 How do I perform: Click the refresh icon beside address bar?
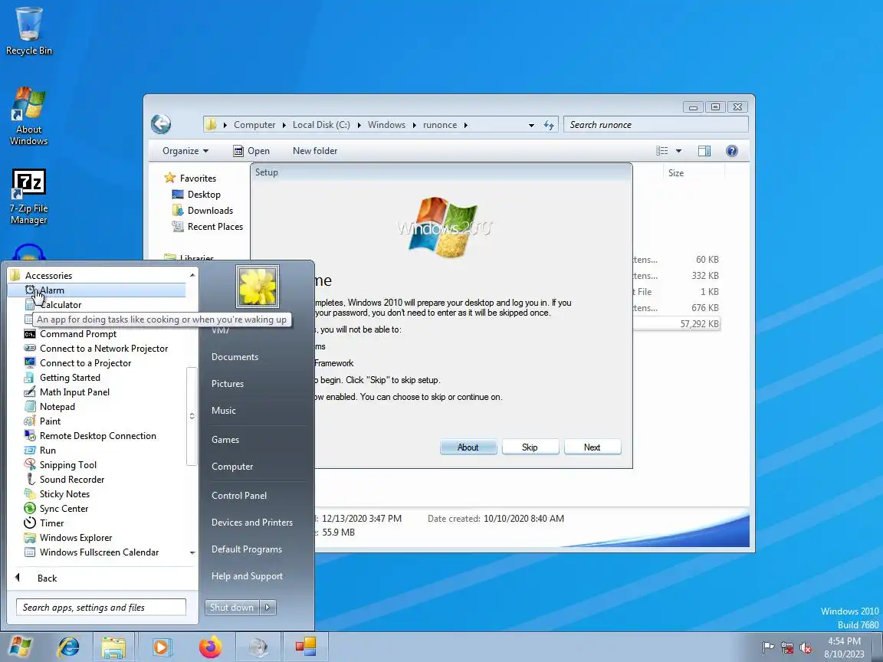pyautogui.click(x=549, y=125)
